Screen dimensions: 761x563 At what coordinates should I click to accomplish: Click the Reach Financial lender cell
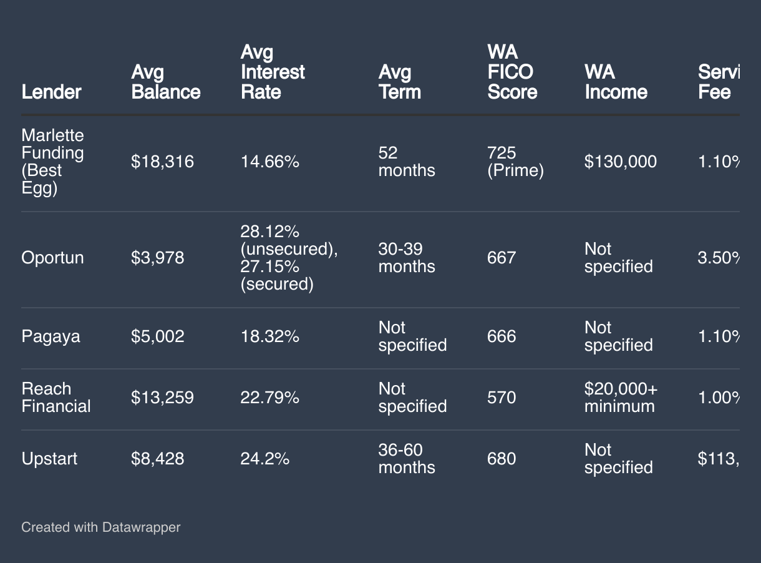tap(56, 398)
